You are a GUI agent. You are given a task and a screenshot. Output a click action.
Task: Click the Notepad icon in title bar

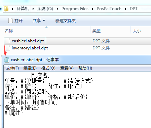(6, 60)
